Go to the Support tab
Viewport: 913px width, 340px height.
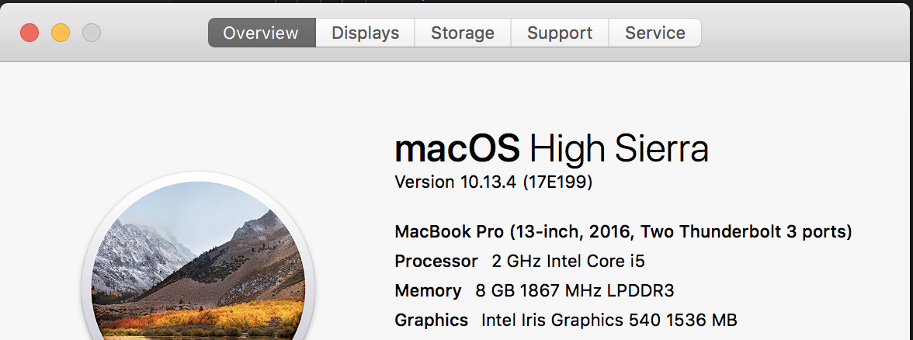tap(560, 33)
